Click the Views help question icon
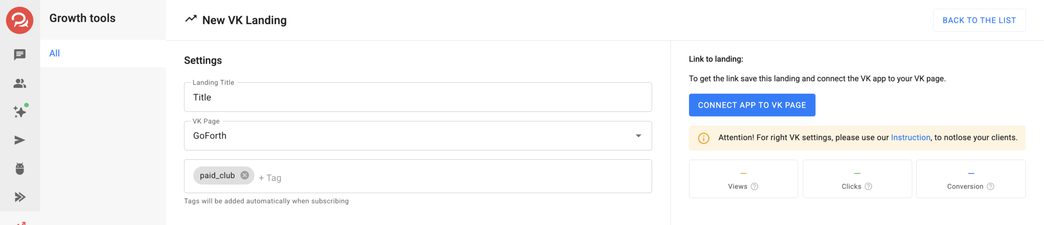 coord(754,186)
